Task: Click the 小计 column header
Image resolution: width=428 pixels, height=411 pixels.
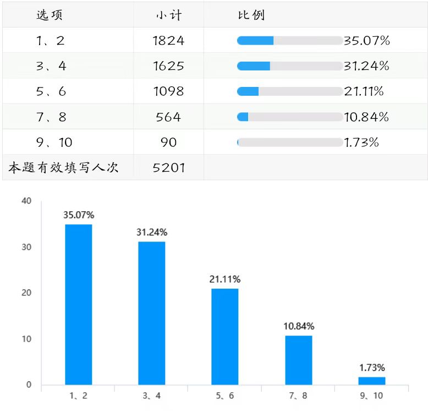Action: [x=168, y=15]
